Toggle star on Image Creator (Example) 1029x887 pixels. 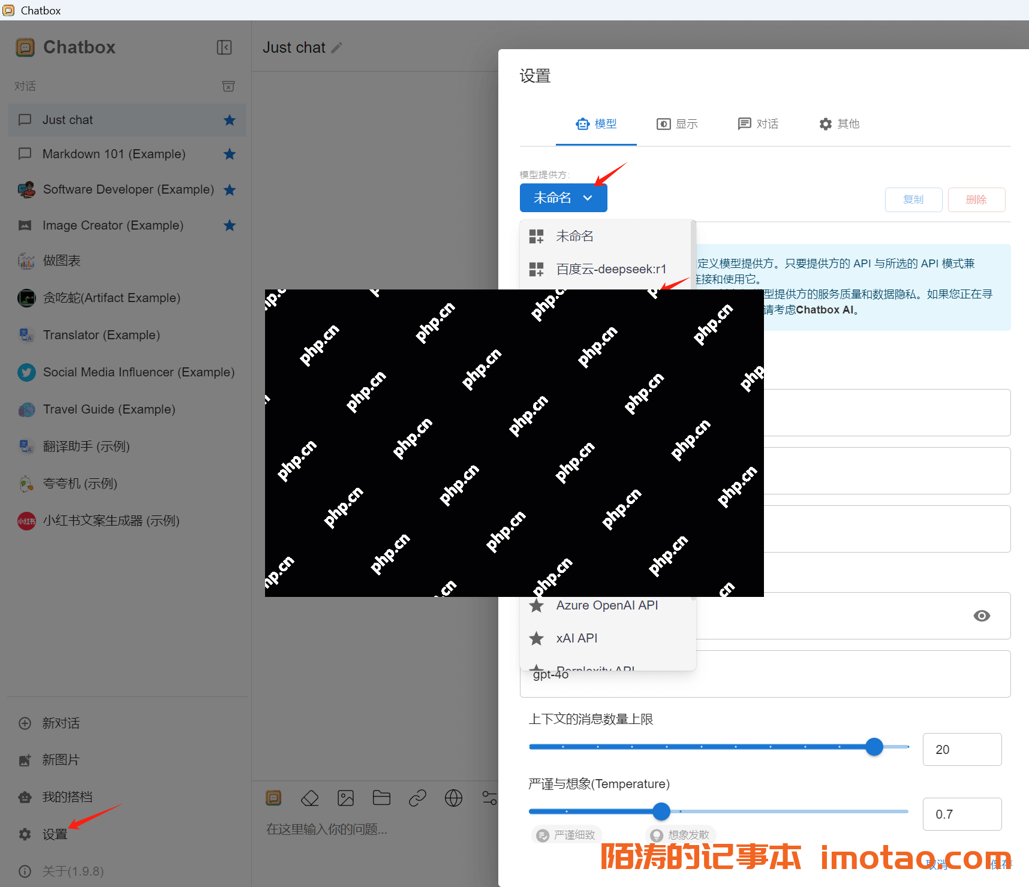point(230,225)
